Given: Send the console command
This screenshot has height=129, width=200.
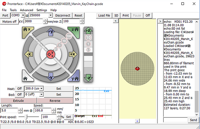Looking at the screenshot, I should [193, 120].
